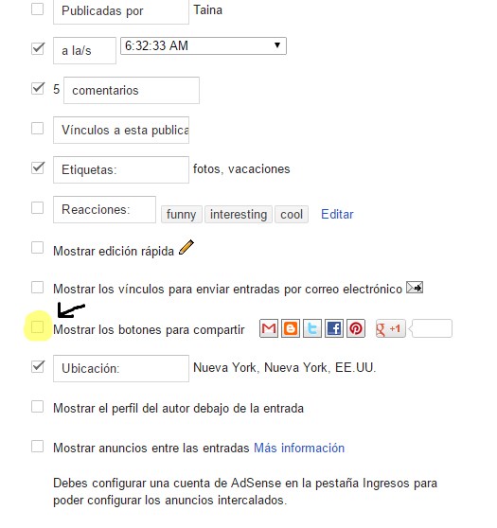Enable the Reacciones checkbox
The height and width of the screenshot is (528, 497).
[x=38, y=208]
